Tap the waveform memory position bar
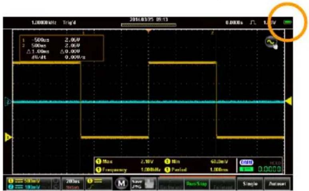309x191 pixels. (149, 25)
